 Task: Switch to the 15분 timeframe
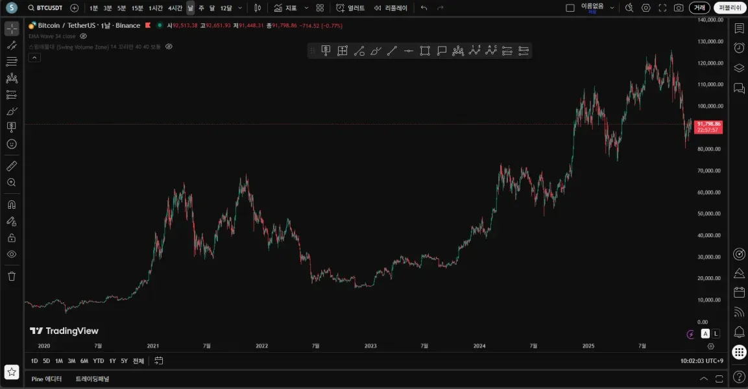138,8
